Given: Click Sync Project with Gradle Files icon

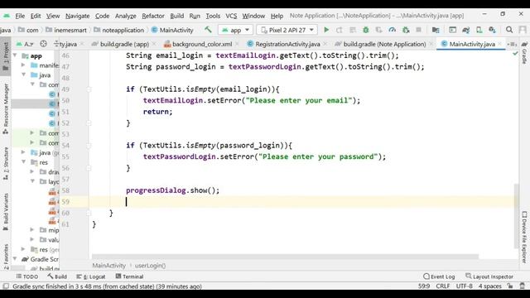Looking at the screenshot, I should tap(466, 30).
